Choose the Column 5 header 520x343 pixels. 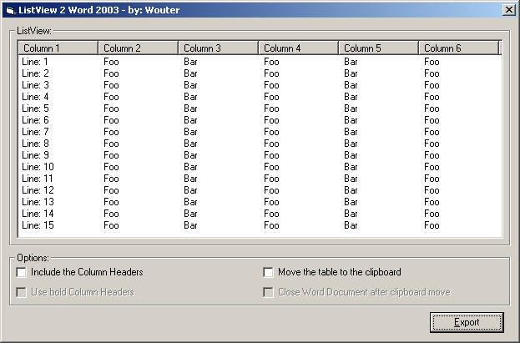[378, 48]
